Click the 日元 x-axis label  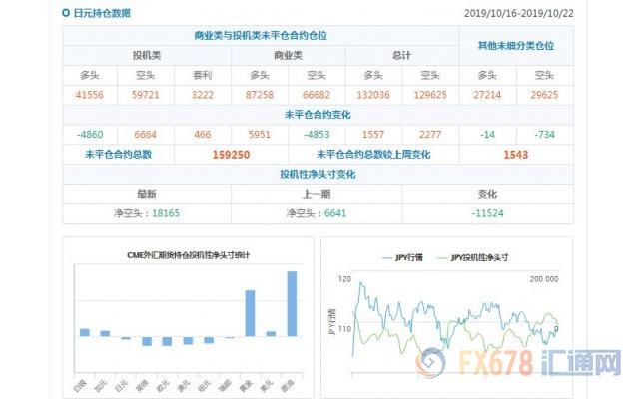[x=122, y=386]
